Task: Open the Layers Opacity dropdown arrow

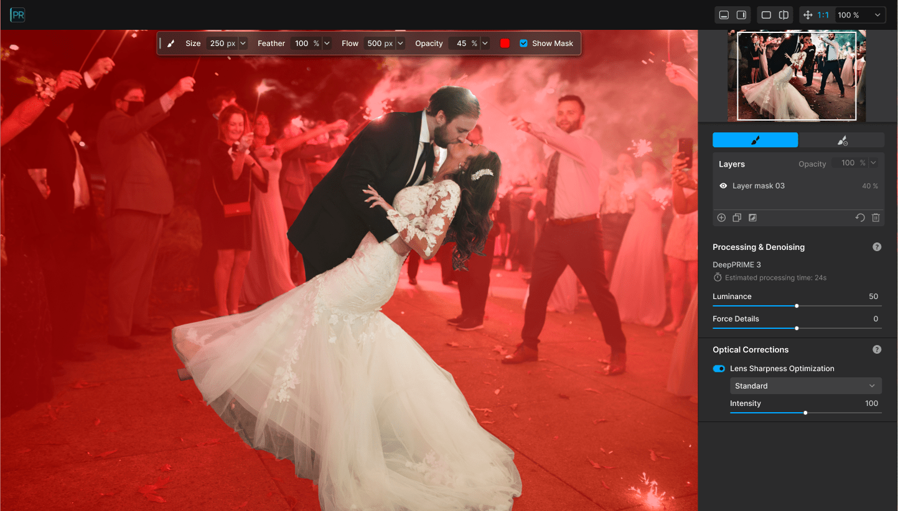Action: (873, 163)
